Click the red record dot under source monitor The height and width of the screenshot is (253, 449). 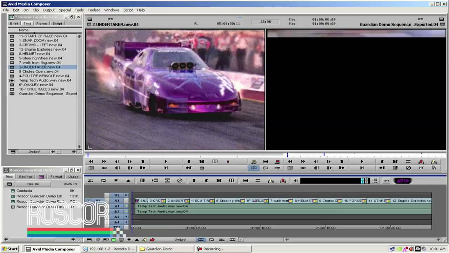click(x=228, y=162)
